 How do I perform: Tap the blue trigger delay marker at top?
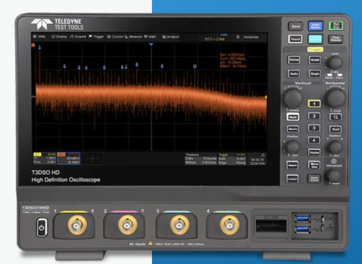[x=151, y=44]
